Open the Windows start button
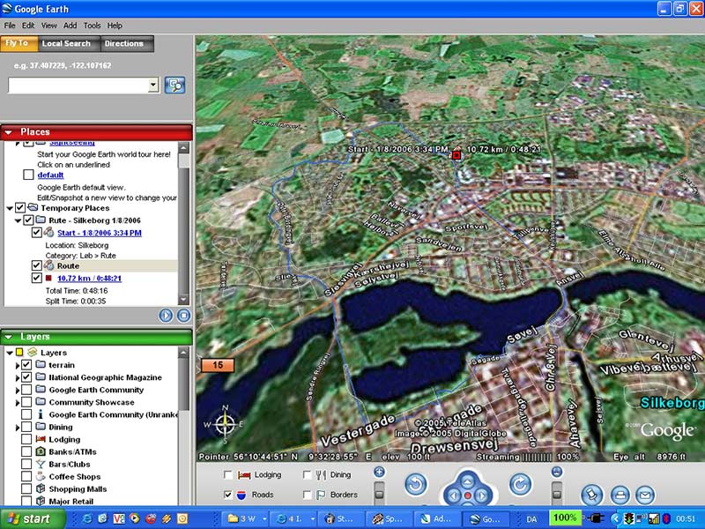The width and height of the screenshot is (705, 529). [x=33, y=518]
